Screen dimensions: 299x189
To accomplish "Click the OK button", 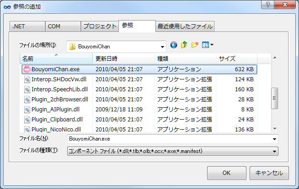I will pos(227,173).
